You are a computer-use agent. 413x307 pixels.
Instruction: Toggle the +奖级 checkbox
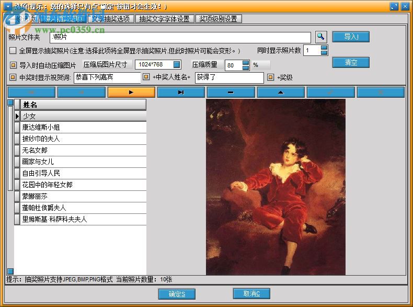point(270,77)
